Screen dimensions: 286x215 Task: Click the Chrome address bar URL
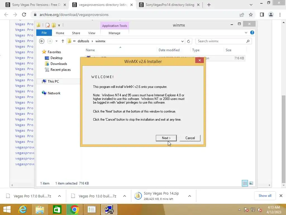pos(74,15)
